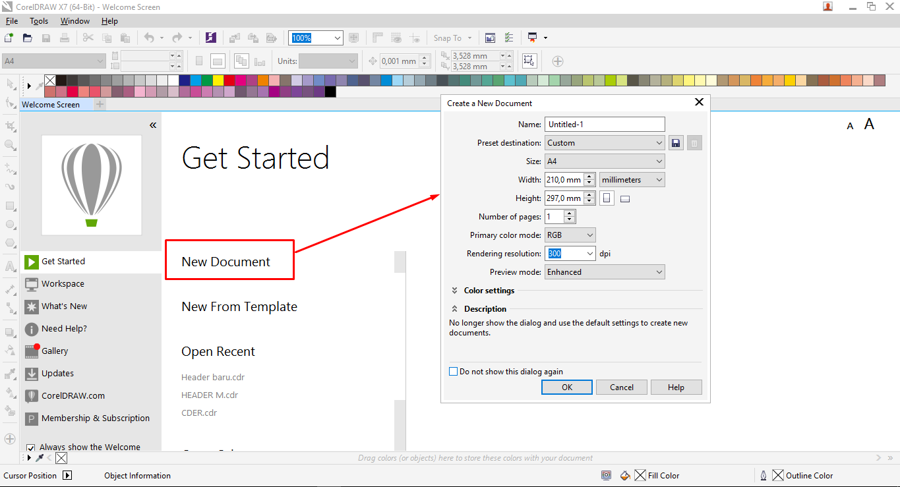Open the Options checklist icon
The height and width of the screenshot is (487, 900).
click(508, 38)
